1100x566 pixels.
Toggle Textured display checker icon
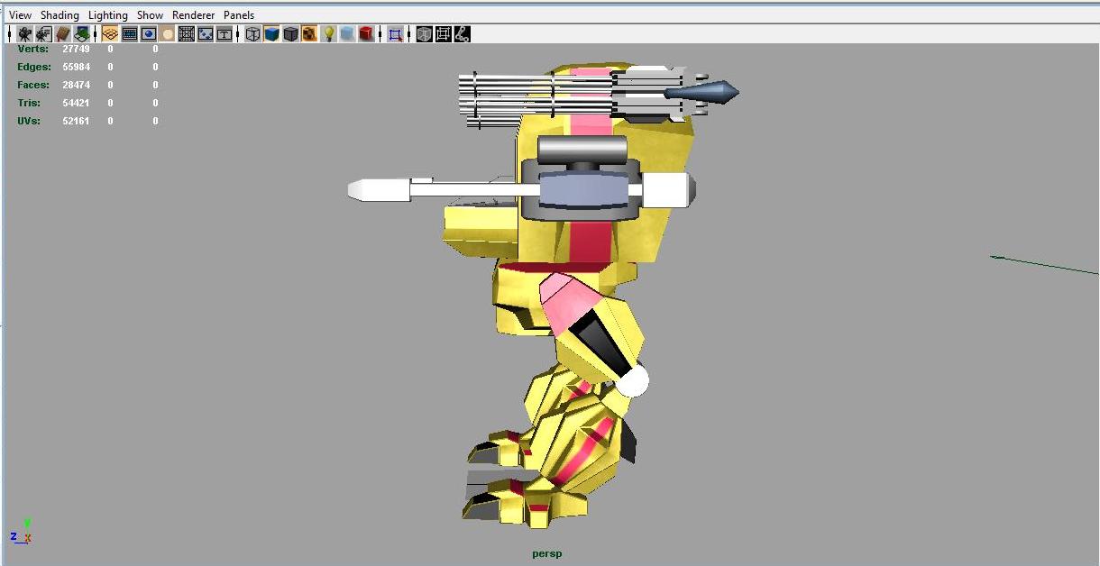click(x=309, y=34)
